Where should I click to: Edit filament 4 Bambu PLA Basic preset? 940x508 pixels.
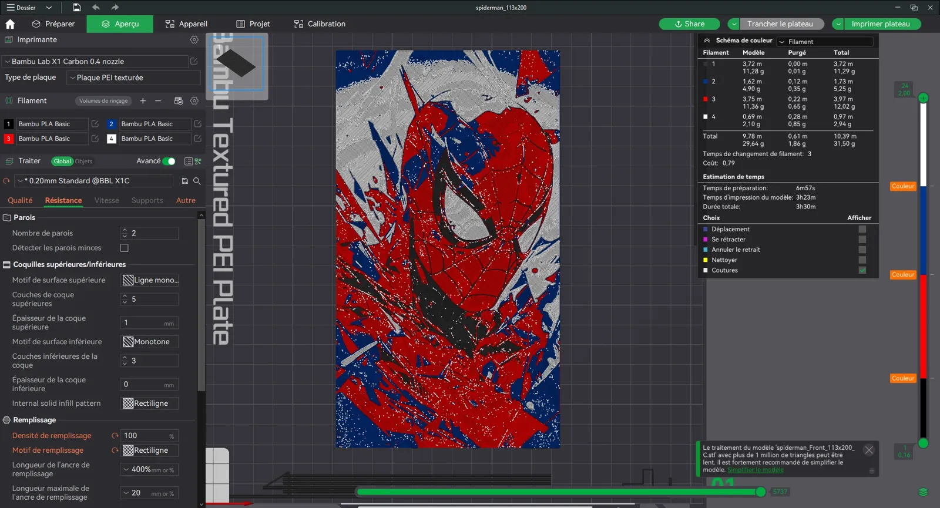[198, 139]
